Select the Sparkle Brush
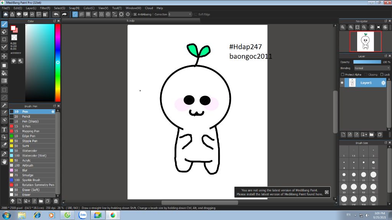Screen dimensions: 392x220 pos(32,180)
